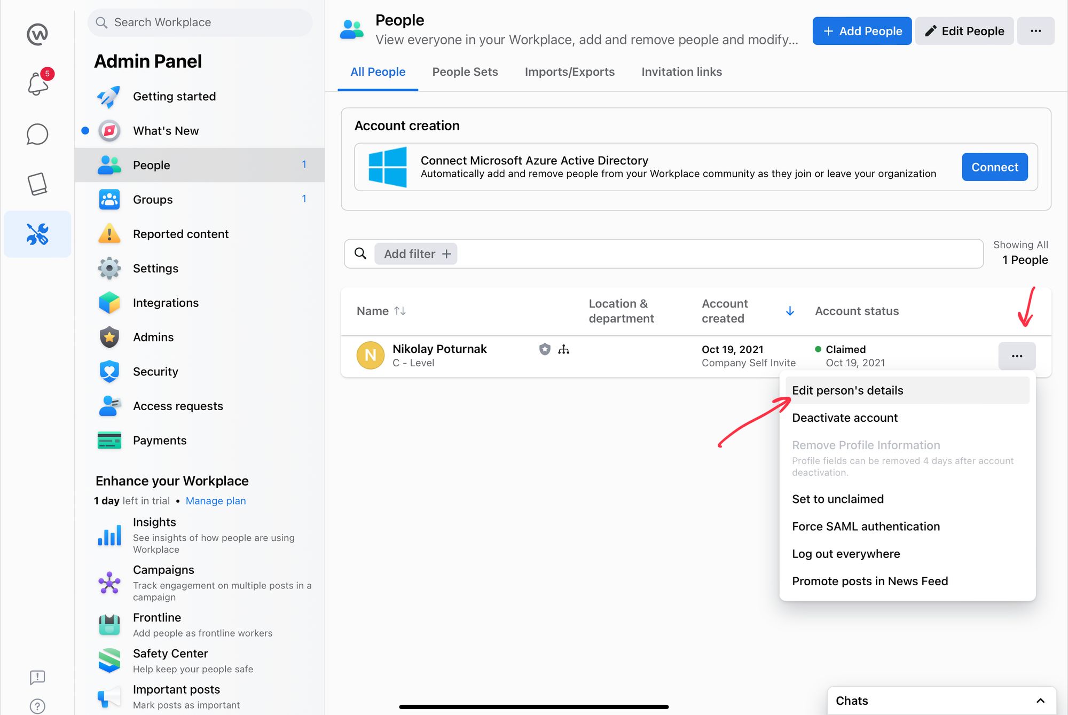1068x715 pixels.
Task: Sort people by Name column
Action: 381,311
